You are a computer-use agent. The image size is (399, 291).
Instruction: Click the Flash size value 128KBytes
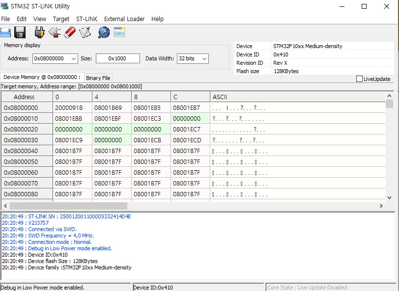point(286,71)
